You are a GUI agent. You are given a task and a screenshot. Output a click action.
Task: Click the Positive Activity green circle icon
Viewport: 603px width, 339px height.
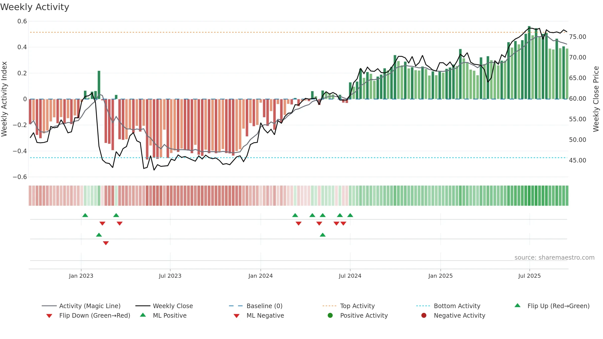tap(330, 315)
